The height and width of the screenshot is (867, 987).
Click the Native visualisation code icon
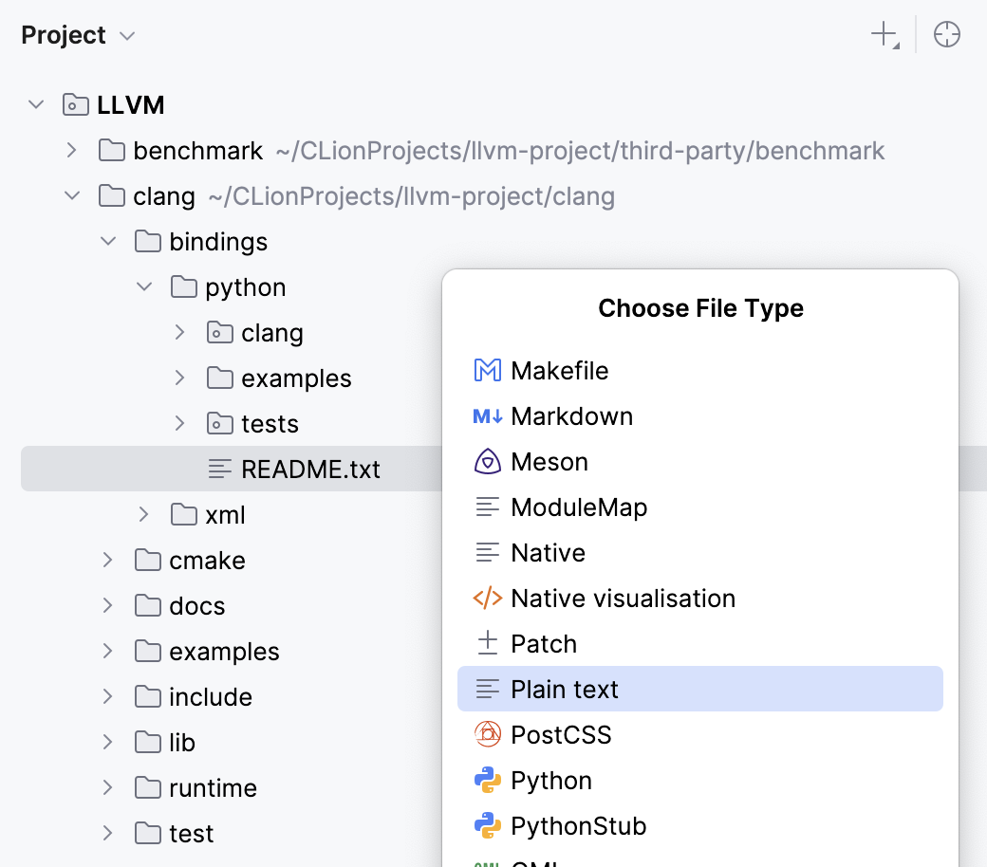[488, 598]
